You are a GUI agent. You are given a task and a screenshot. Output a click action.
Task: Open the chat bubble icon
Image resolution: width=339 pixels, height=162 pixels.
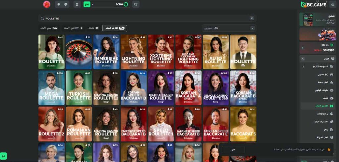tap(66, 4)
